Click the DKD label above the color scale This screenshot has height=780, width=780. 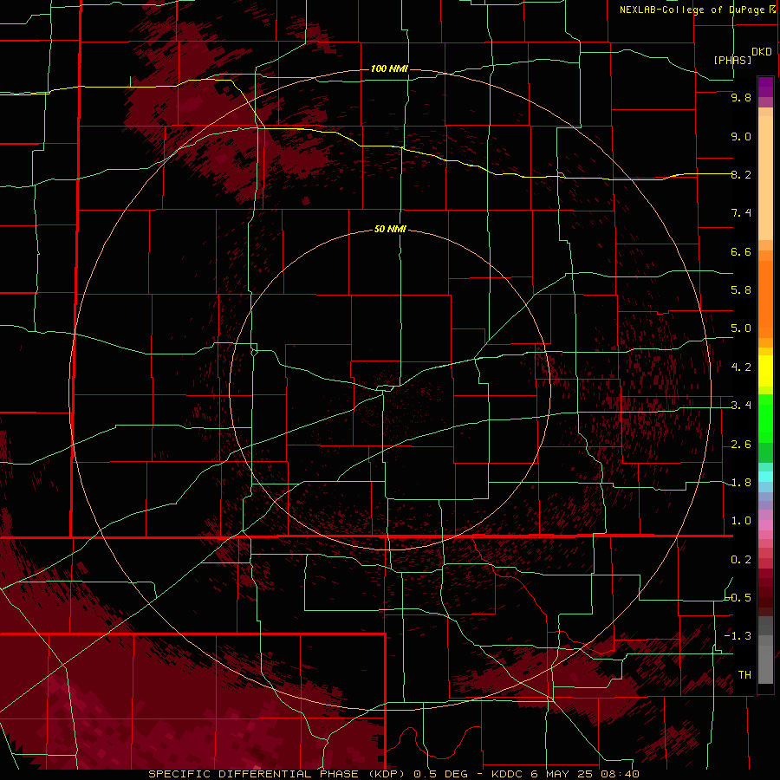pos(761,52)
